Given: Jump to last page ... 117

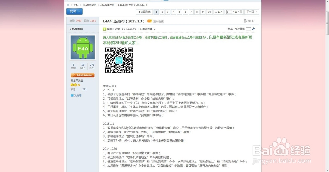Looking at the screenshot, I should 218,12.
